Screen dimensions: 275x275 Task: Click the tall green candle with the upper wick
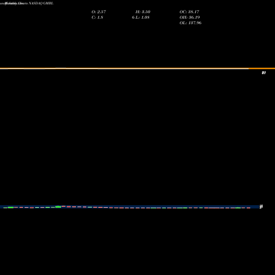58,207
